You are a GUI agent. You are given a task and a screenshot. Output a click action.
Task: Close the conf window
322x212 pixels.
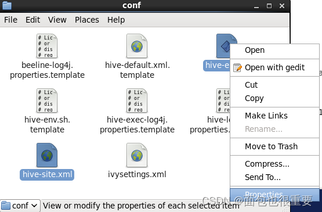(x=282, y=6)
